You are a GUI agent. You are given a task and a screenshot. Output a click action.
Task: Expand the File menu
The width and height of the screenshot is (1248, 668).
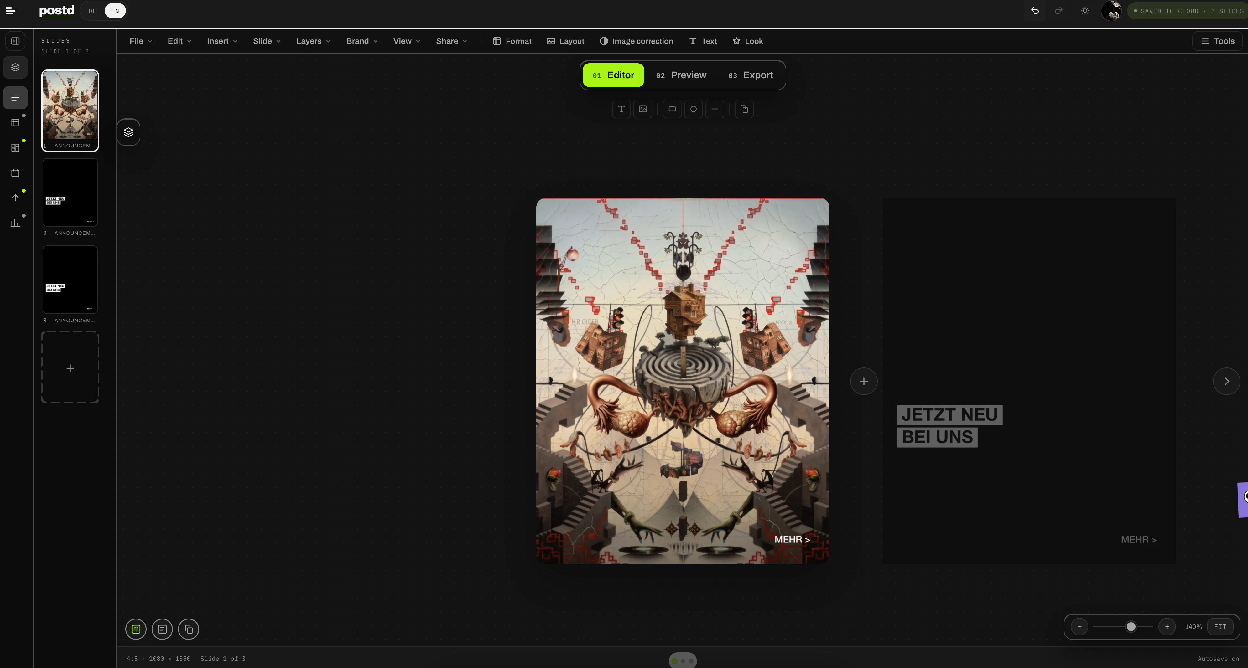(x=141, y=41)
